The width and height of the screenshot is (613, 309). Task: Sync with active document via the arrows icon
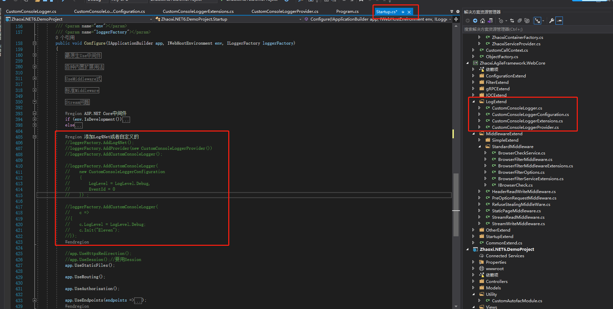coord(512,21)
